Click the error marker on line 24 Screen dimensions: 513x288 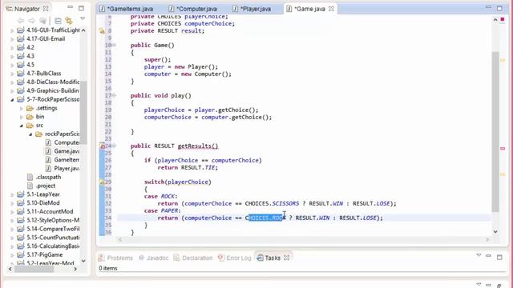102,146
